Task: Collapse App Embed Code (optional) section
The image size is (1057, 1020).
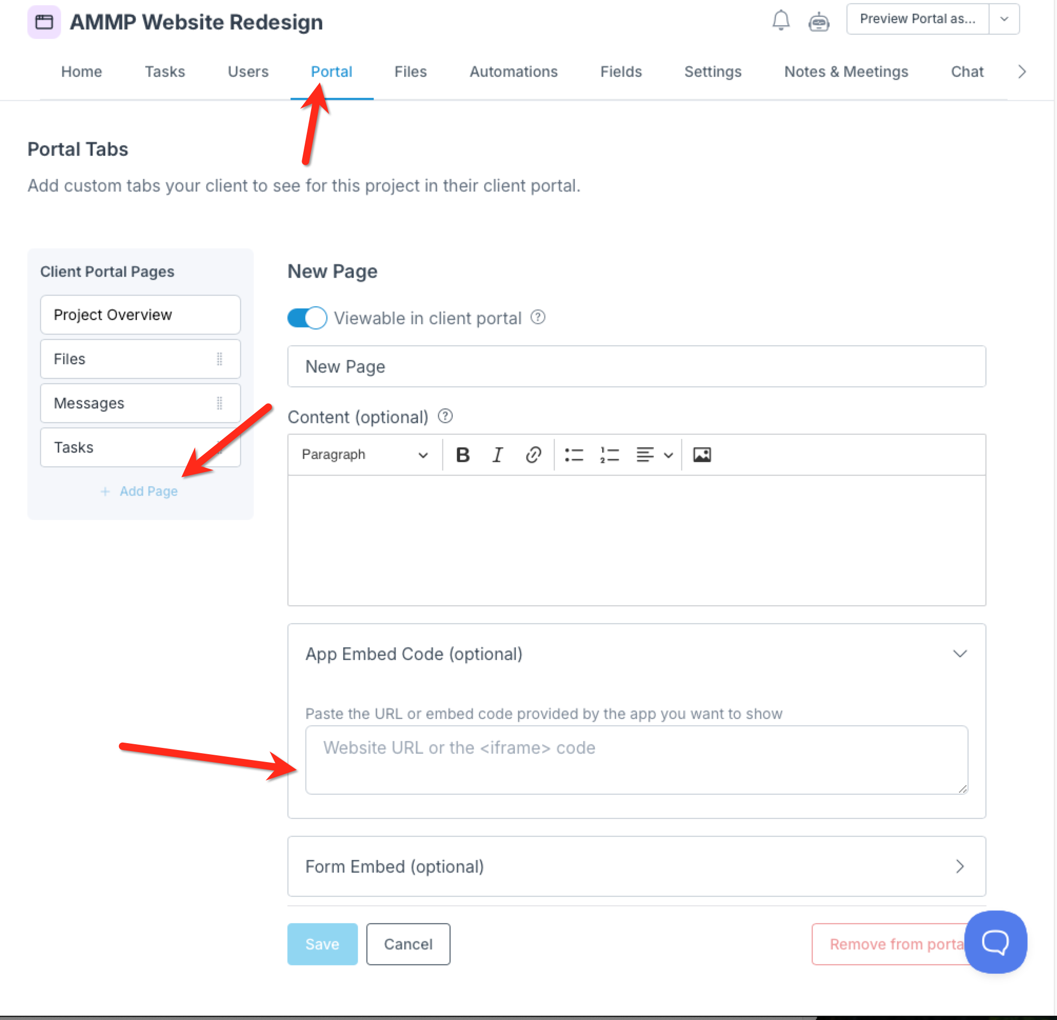Action: 960,653
